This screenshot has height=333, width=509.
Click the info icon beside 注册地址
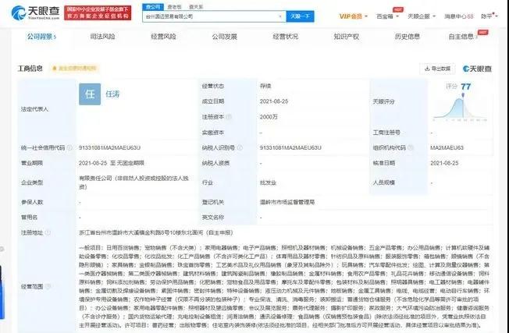point(48,232)
